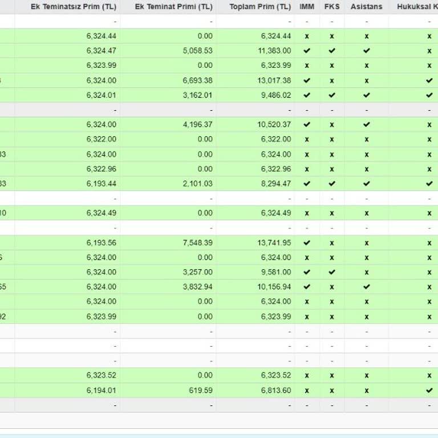Click the 10,520.37 cell
The width and height of the screenshot is (438, 438).
click(x=274, y=124)
